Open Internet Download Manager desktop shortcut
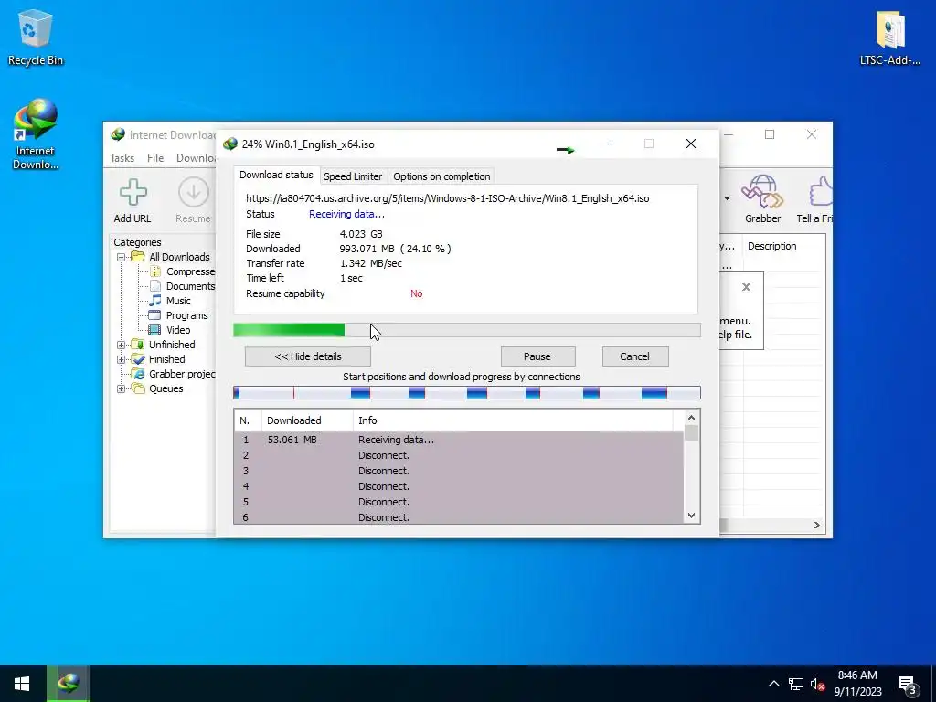The height and width of the screenshot is (702, 936). pos(36,134)
